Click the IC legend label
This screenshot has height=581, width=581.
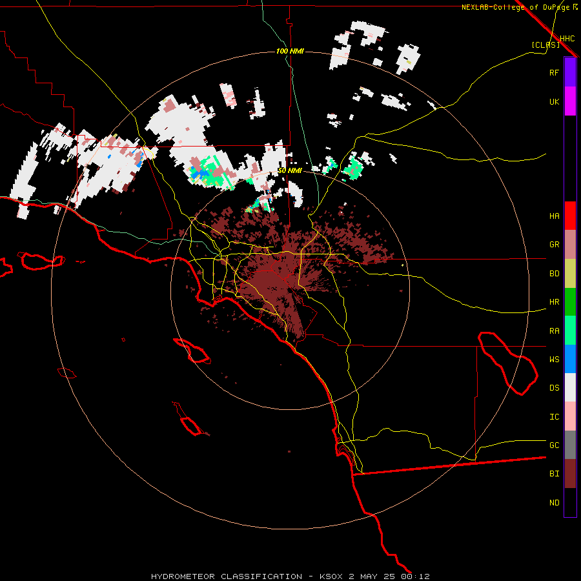[x=554, y=417]
